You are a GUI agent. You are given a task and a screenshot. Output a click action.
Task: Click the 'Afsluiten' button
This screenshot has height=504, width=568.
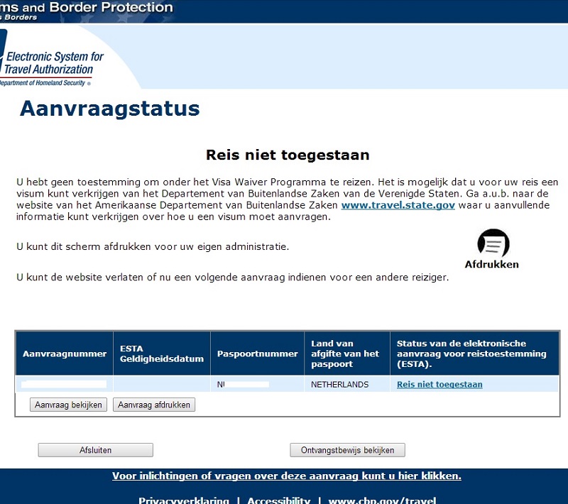click(95, 450)
